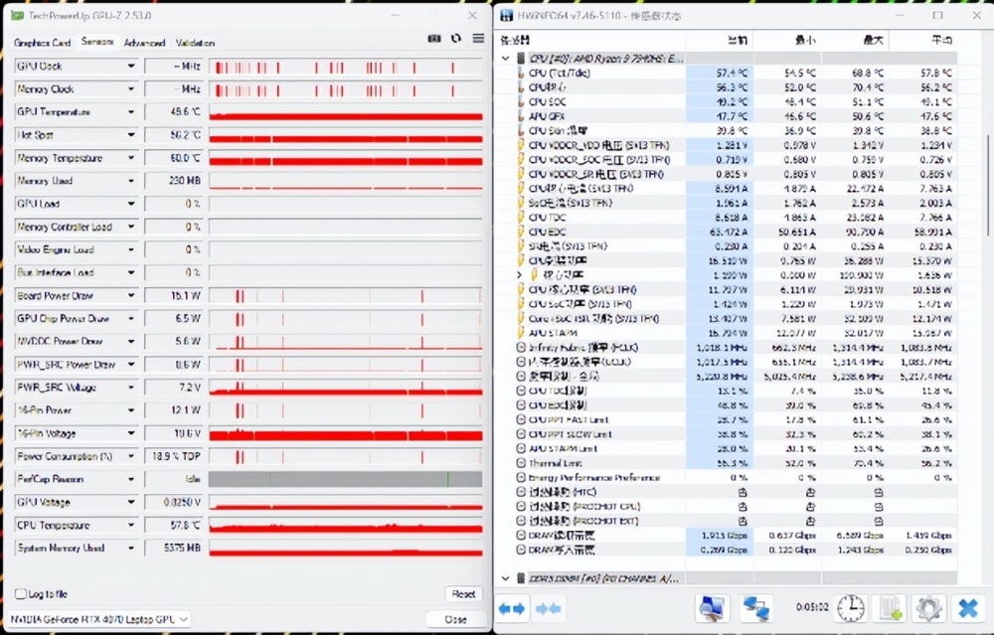This screenshot has height=635, width=994.
Task: Switch to the Validation tab
Action: pyautogui.click(x=195, y=43)
